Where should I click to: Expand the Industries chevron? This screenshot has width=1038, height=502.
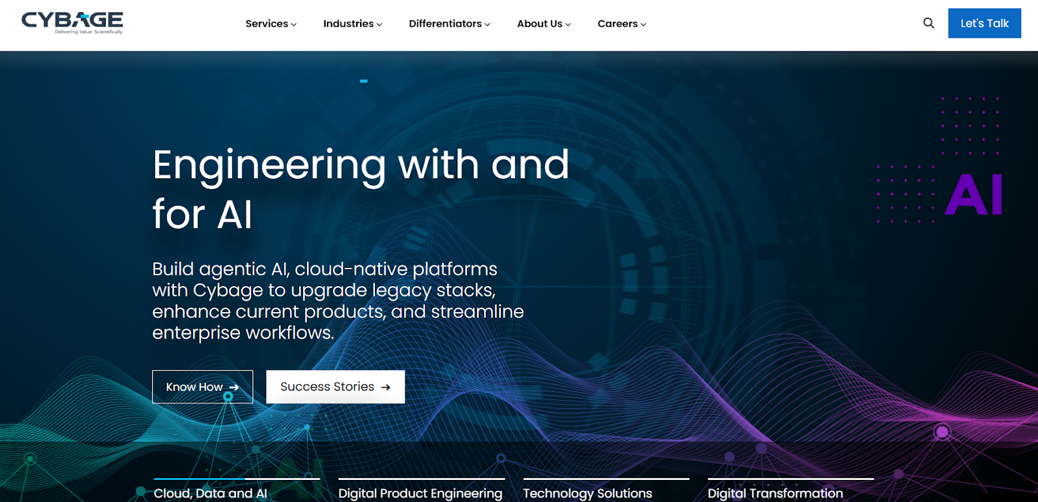click(380, 25)
